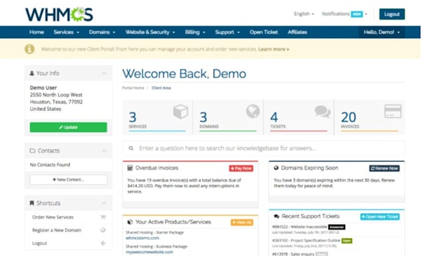Viewport: 426px width, 256px height.
Task: Focus the knowledgebase search field
Action: (x=264, y=148)
